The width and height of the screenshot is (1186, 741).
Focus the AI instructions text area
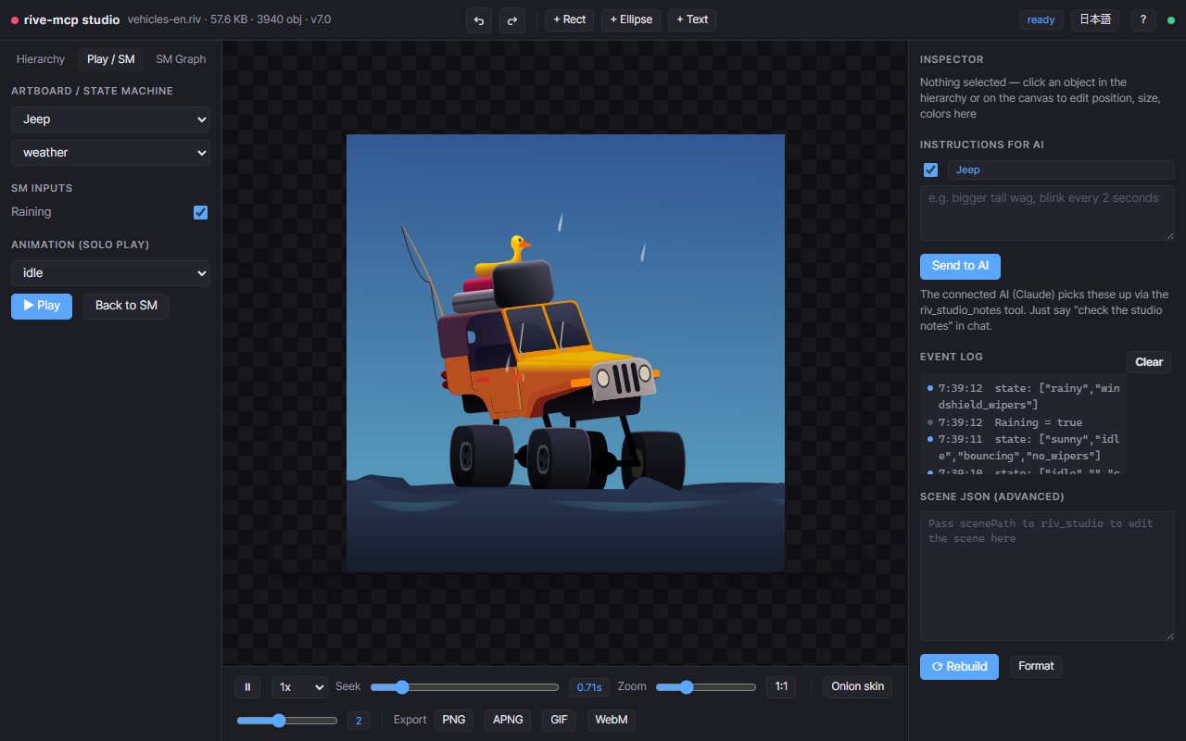tap(1047, 213)
